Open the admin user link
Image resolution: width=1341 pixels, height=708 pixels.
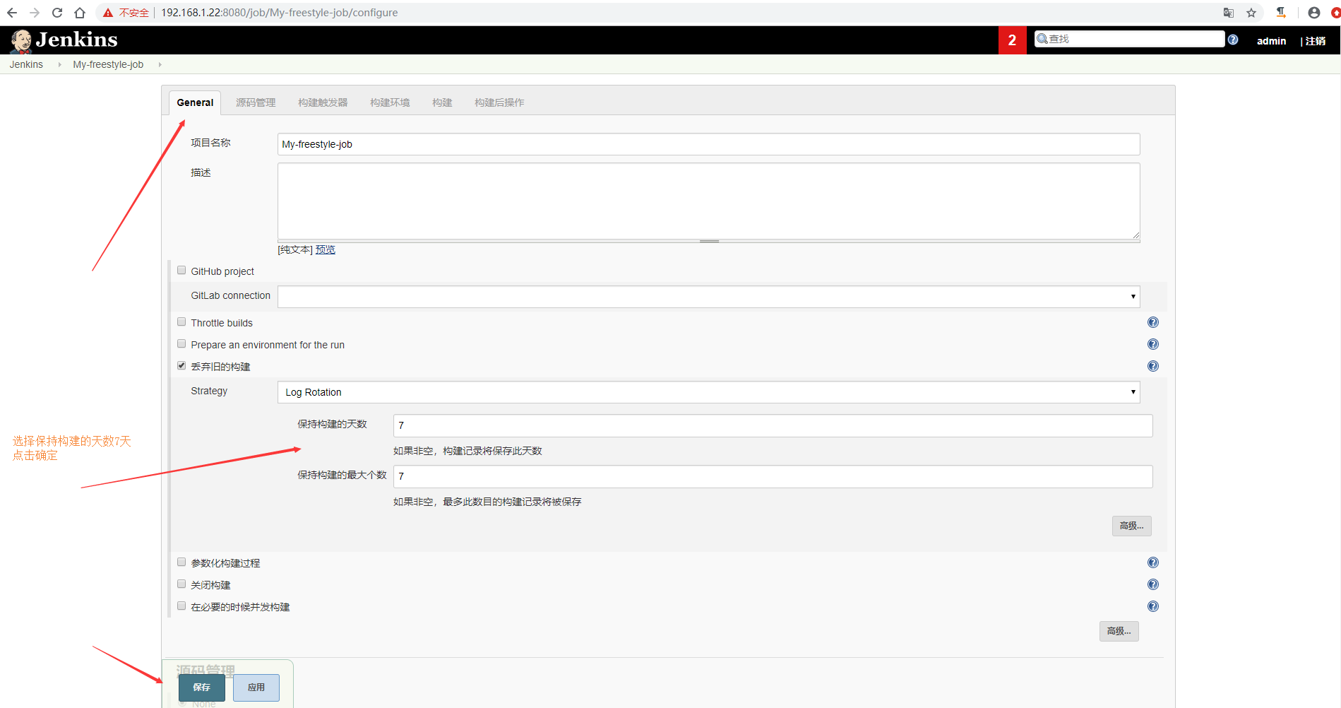1271,41
